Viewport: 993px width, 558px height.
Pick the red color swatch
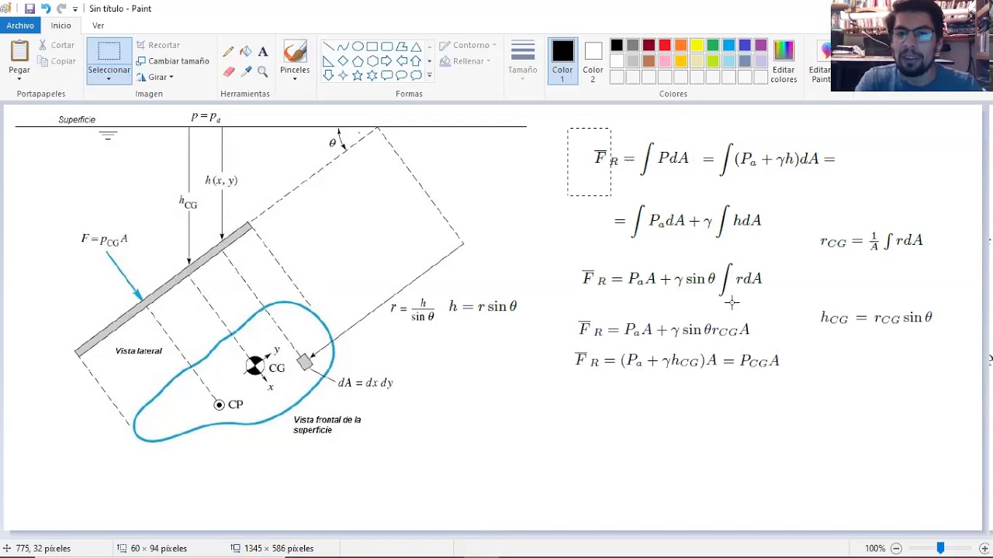(665, 46)
